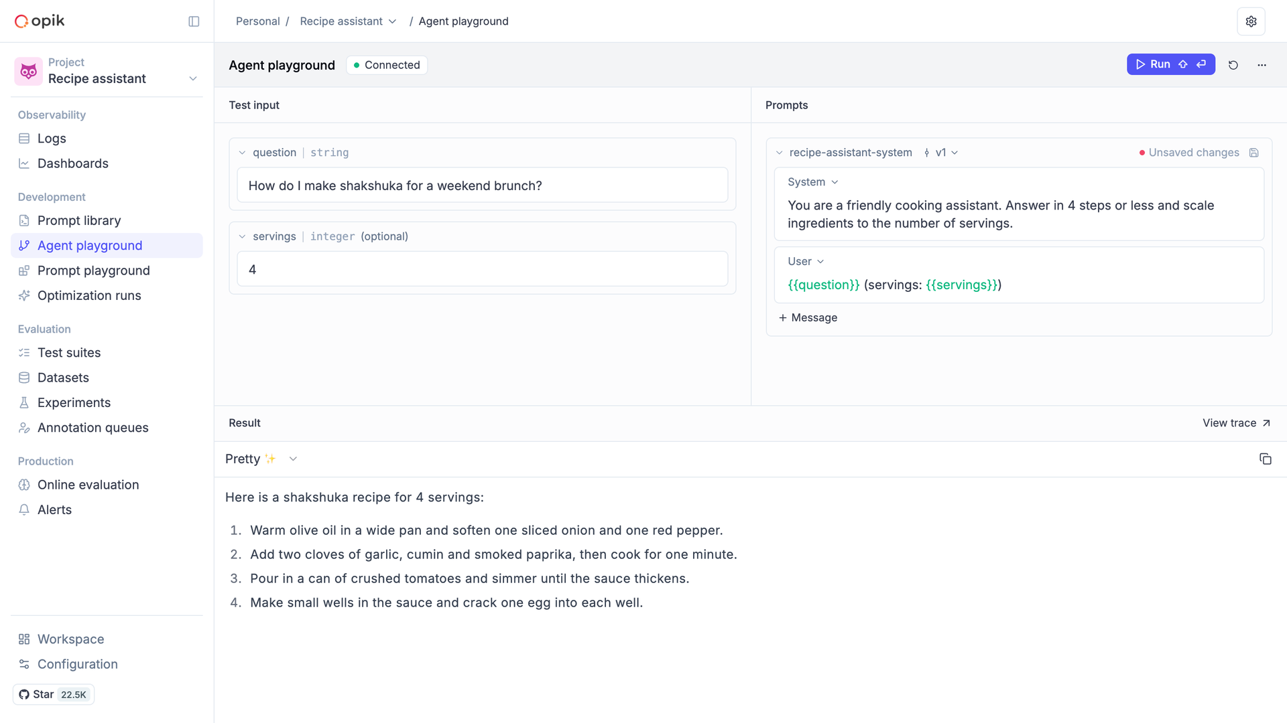The image size is (1287, 723).
Task: Save prompt changes with the save icon
Action: 1254,153
